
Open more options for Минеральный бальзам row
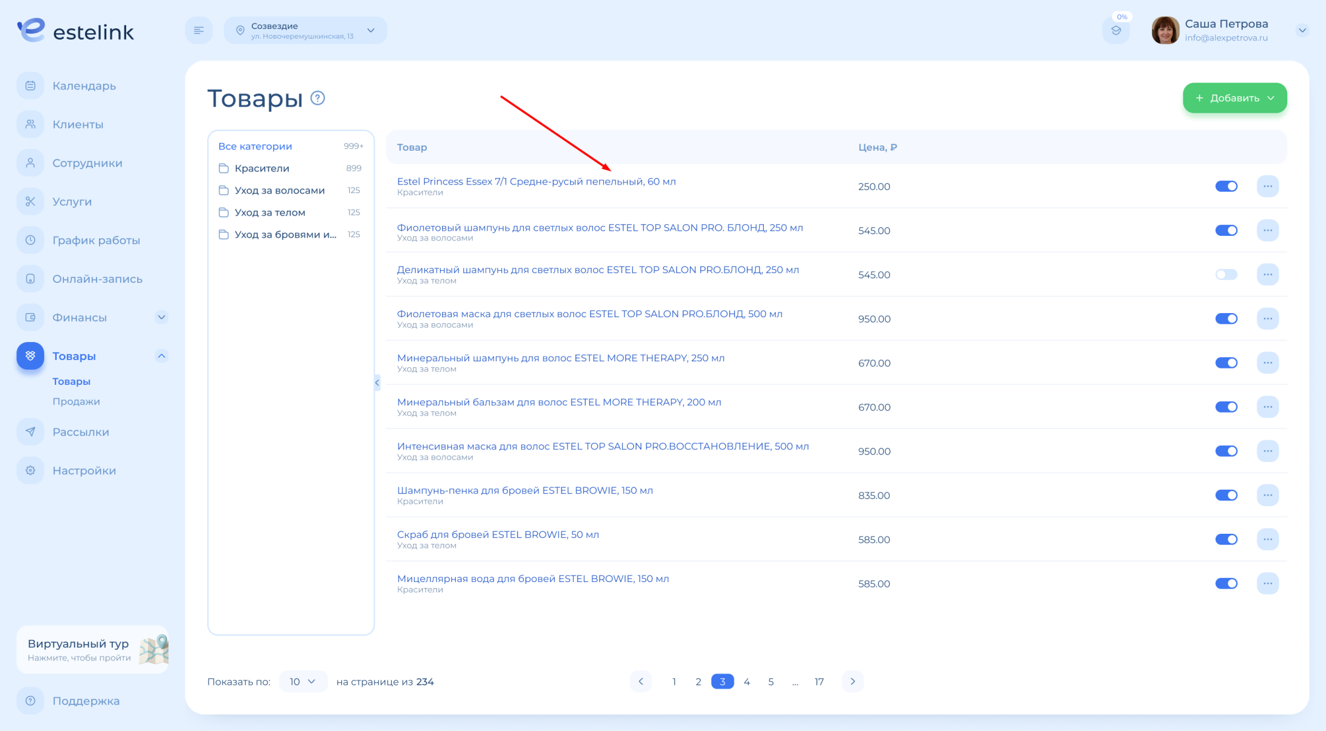[1267, 407]
